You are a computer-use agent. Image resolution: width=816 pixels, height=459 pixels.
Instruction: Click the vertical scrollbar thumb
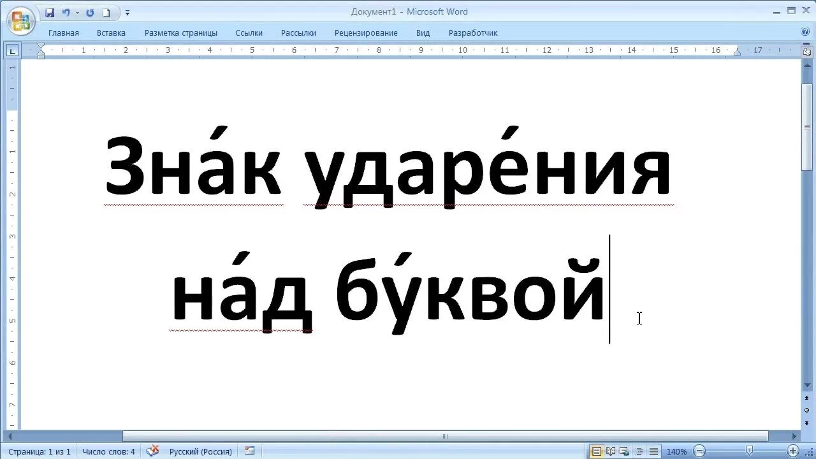pos(806,126)
